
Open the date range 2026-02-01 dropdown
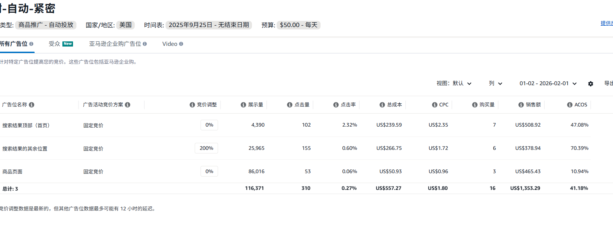coord(548,83)
